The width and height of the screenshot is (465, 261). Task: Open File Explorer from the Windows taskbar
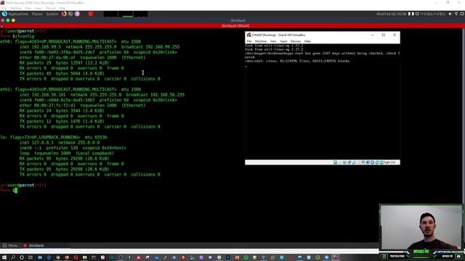pos(84,257)
